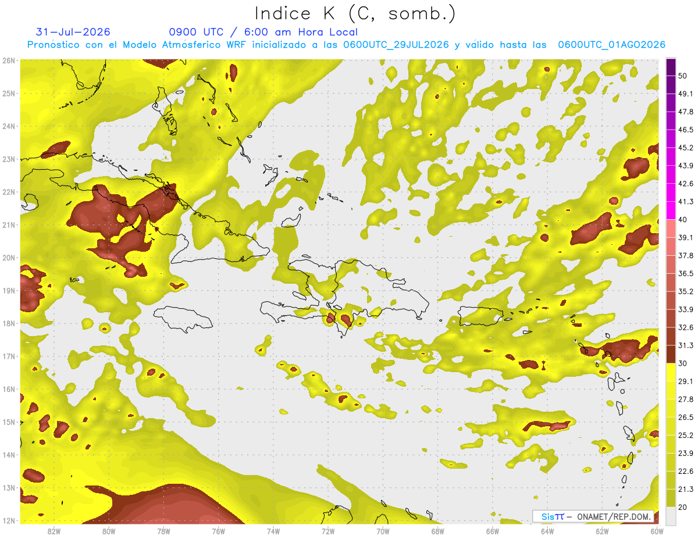
Task: Click the colorbar value '26.5'
Action: (x=686, y=417)
